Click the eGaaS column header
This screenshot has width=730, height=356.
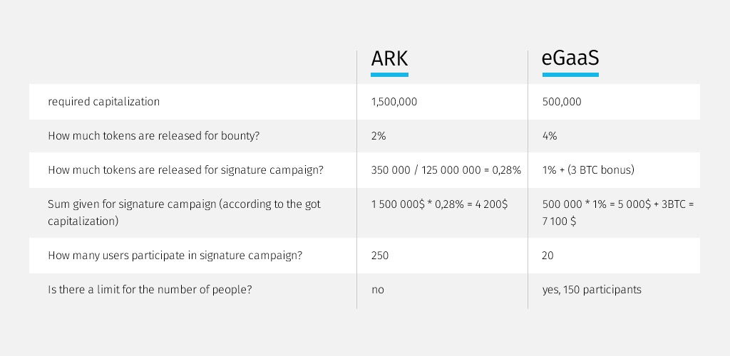click(x=570, y=58)
